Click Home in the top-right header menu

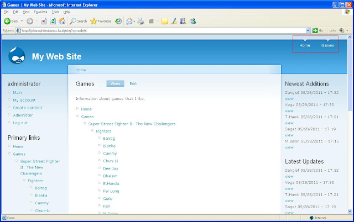pyautogui.click(x=305, y=45)
